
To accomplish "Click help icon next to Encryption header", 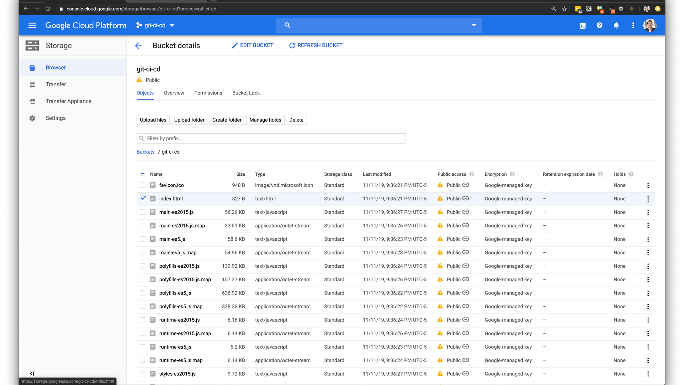I will [512, 174].
